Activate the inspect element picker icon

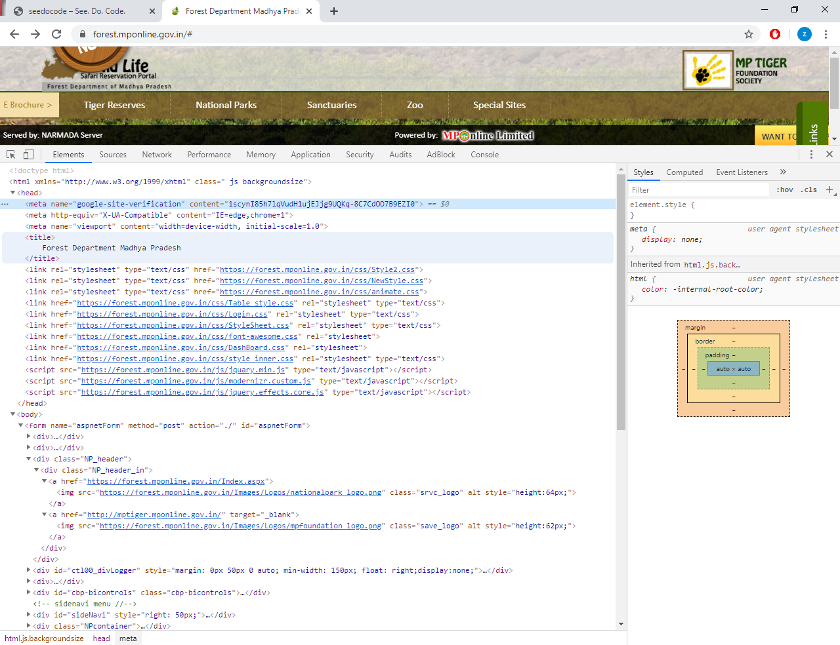click(11, 155)
